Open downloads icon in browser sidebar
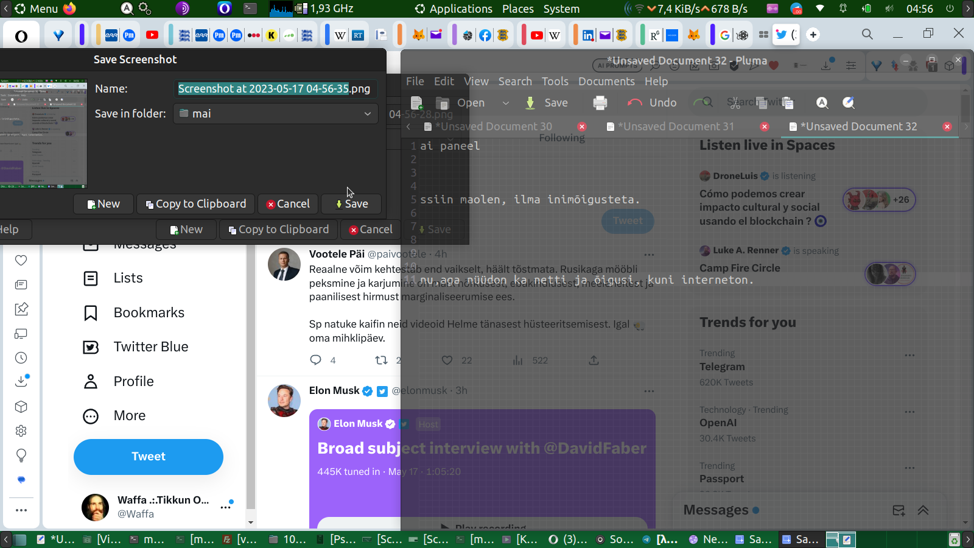This screenshot has height=548, width=974. coord(21,382)
